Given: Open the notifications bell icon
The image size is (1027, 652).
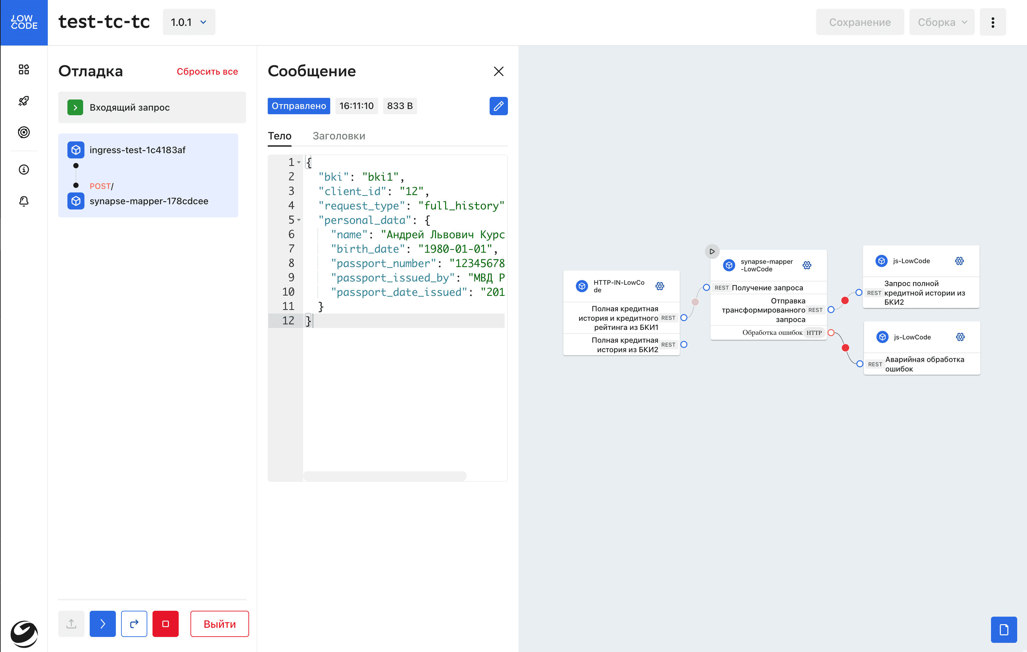Looking at the screenshot, I should (x=24, y=201).
